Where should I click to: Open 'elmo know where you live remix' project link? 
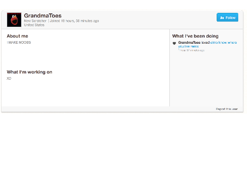click(207, 44)
